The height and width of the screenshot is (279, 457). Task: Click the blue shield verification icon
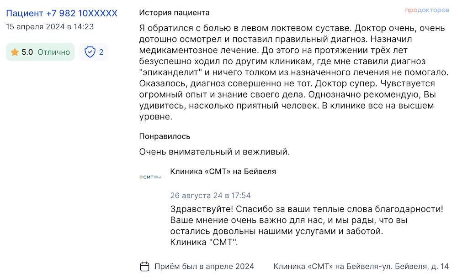90,52
